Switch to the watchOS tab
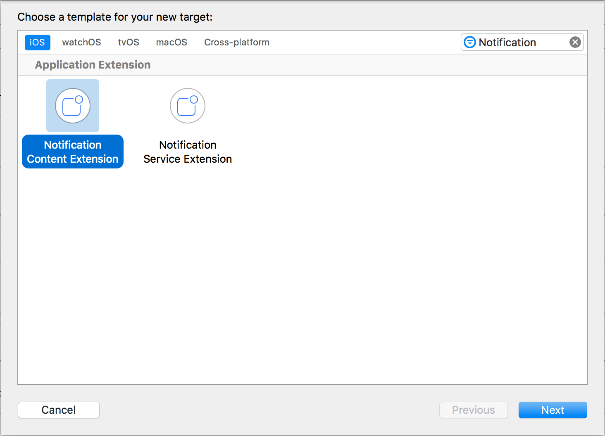 click(81, 43)
